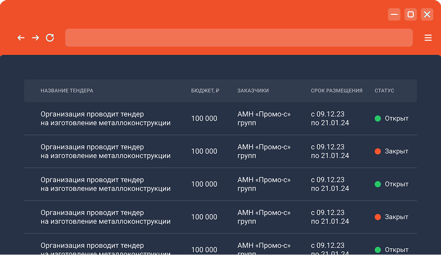Reload the page with the refresh icon
Image resolution: width=441 pixels, height=255 pixels.
(x=50, y=37)
